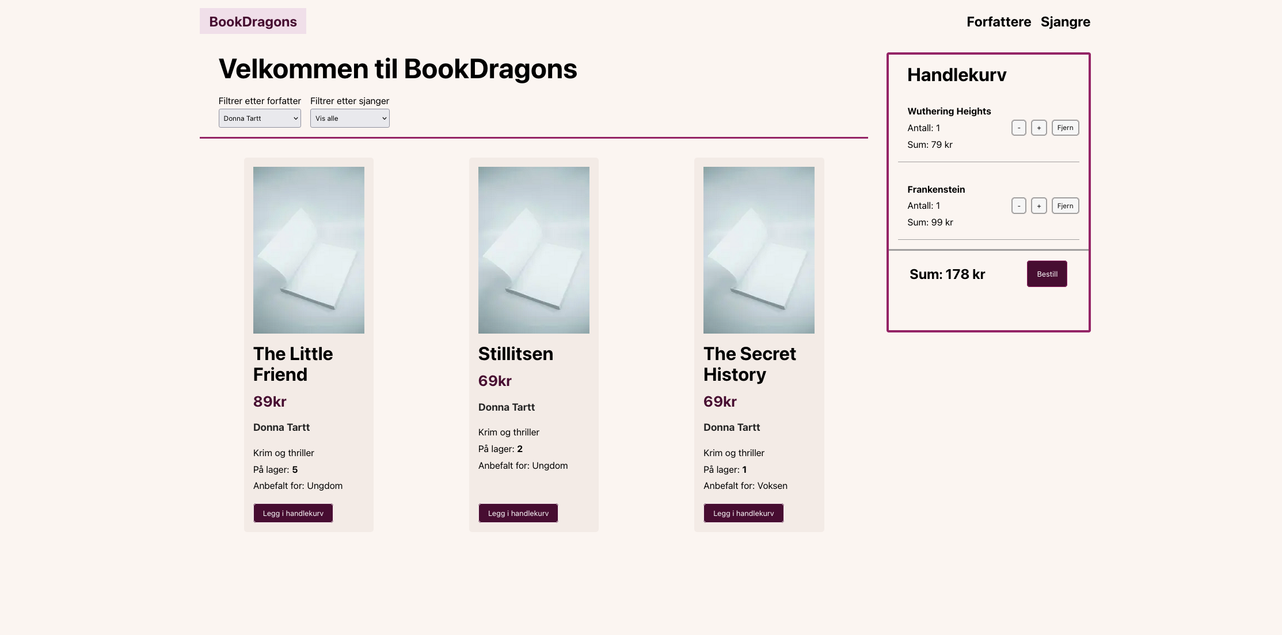The height and width of the screenshot is (635, 1282).
Task: Open the author filter dropdown
Action: tap(260, 118)
